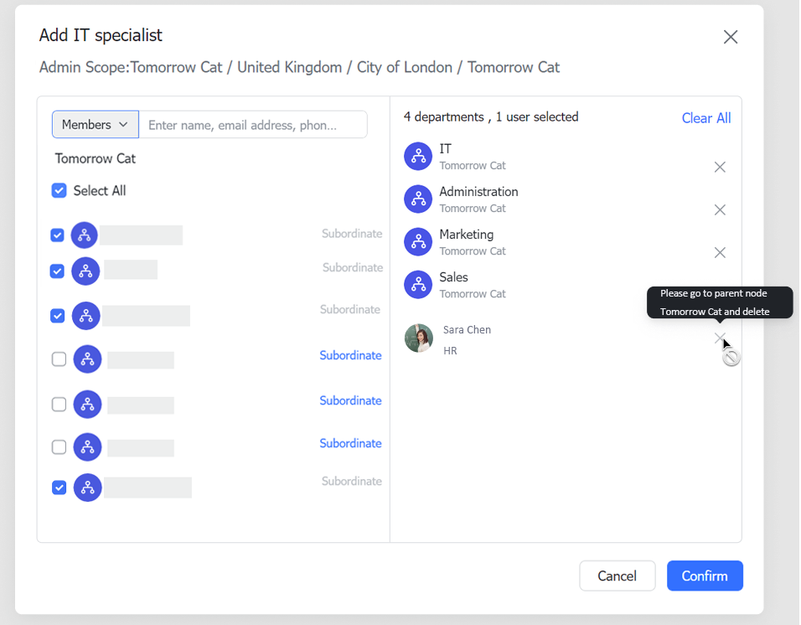Open Subordinate of sixth department row
This screenshot has width=801, height=625.
[350, 444]
